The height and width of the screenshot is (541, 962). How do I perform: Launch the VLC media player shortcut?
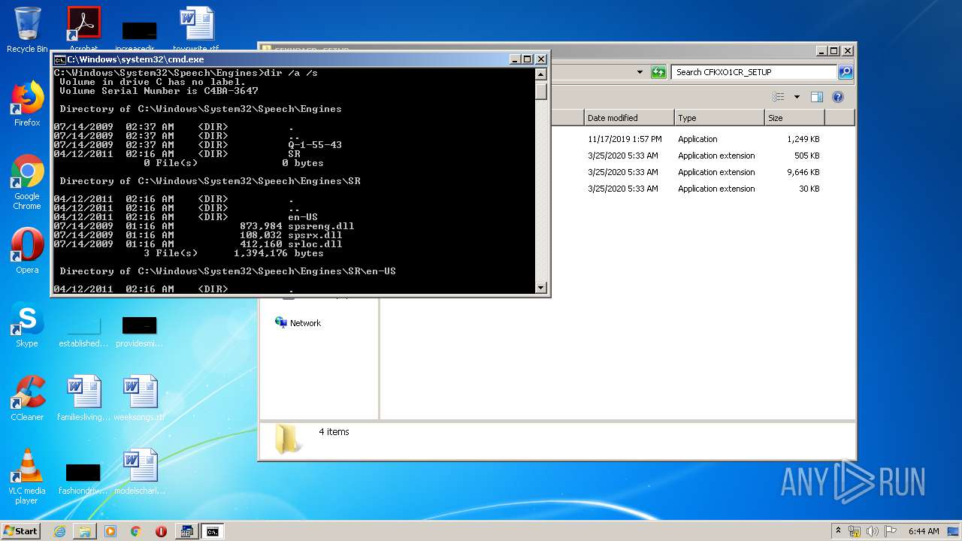click(27, 476)
